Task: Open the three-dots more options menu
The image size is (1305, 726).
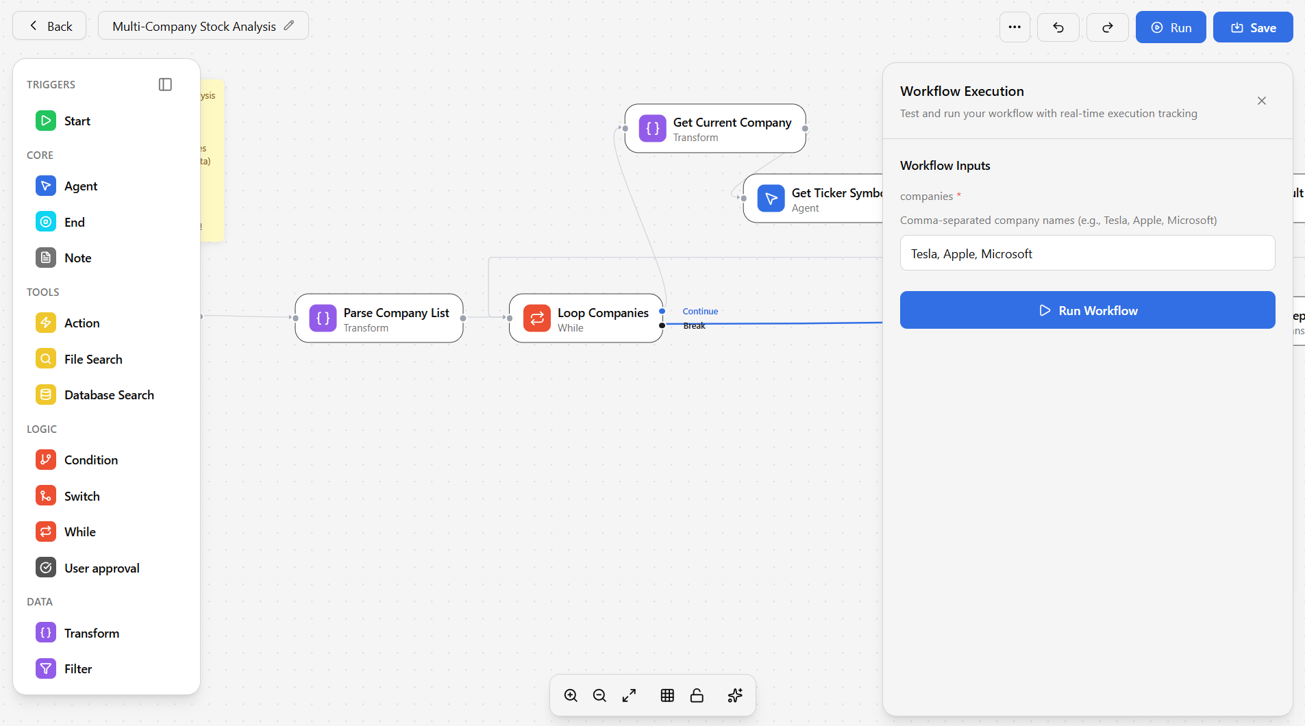Action: pyautogui.click(x=1015, y=27)
